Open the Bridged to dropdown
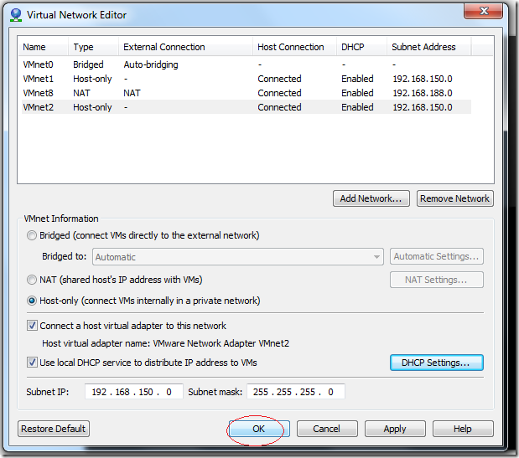The width and height of the screenshot is (519, 458). pyautogui.click(x=238, y=257)
